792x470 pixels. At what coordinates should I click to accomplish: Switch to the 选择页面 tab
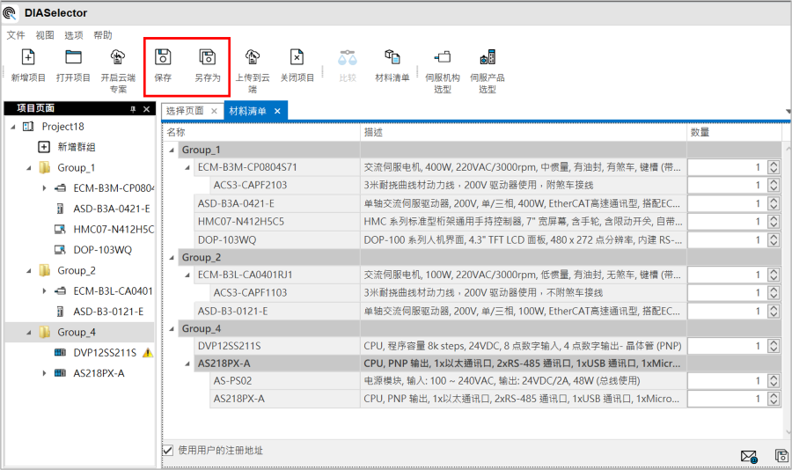185,111
